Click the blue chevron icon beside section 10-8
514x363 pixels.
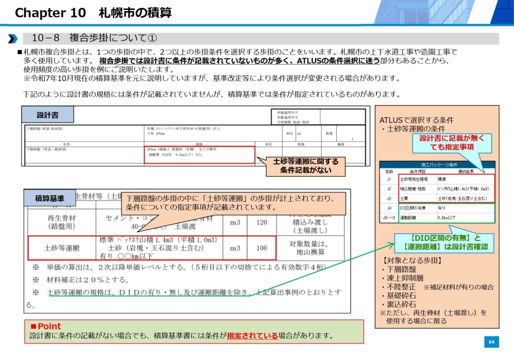(x=13, y=39)
